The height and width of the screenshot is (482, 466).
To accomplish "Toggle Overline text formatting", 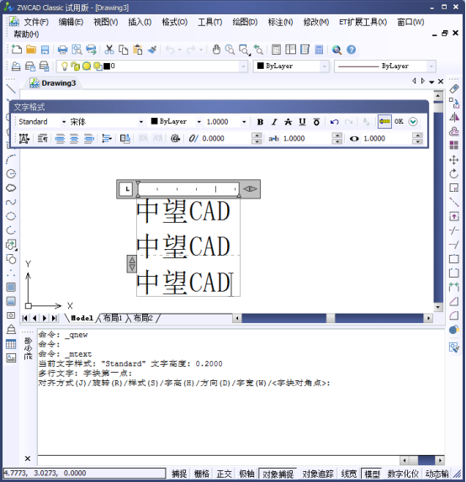I will (x=316, y=122).
